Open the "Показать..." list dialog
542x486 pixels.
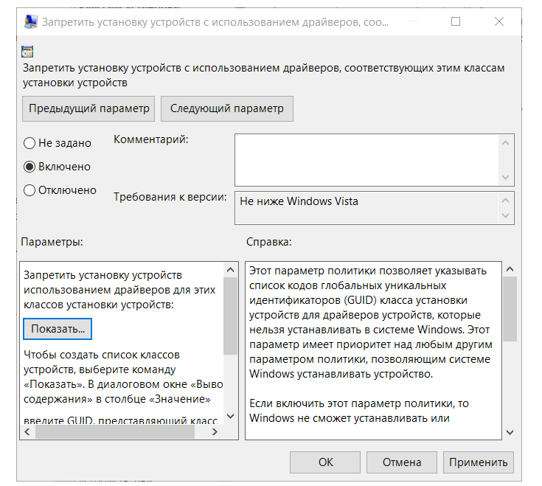[x=58, y=327]
